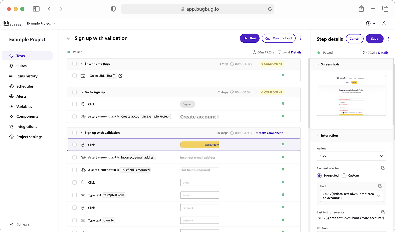The width and height of the screenshot is (399, 232).
Task: Click the privacy shield icon
Action: tap(113, 9)
